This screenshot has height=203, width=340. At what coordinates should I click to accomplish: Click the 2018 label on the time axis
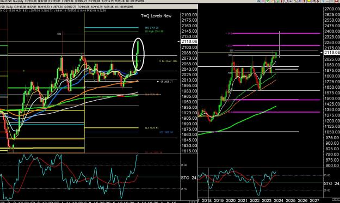207,200
